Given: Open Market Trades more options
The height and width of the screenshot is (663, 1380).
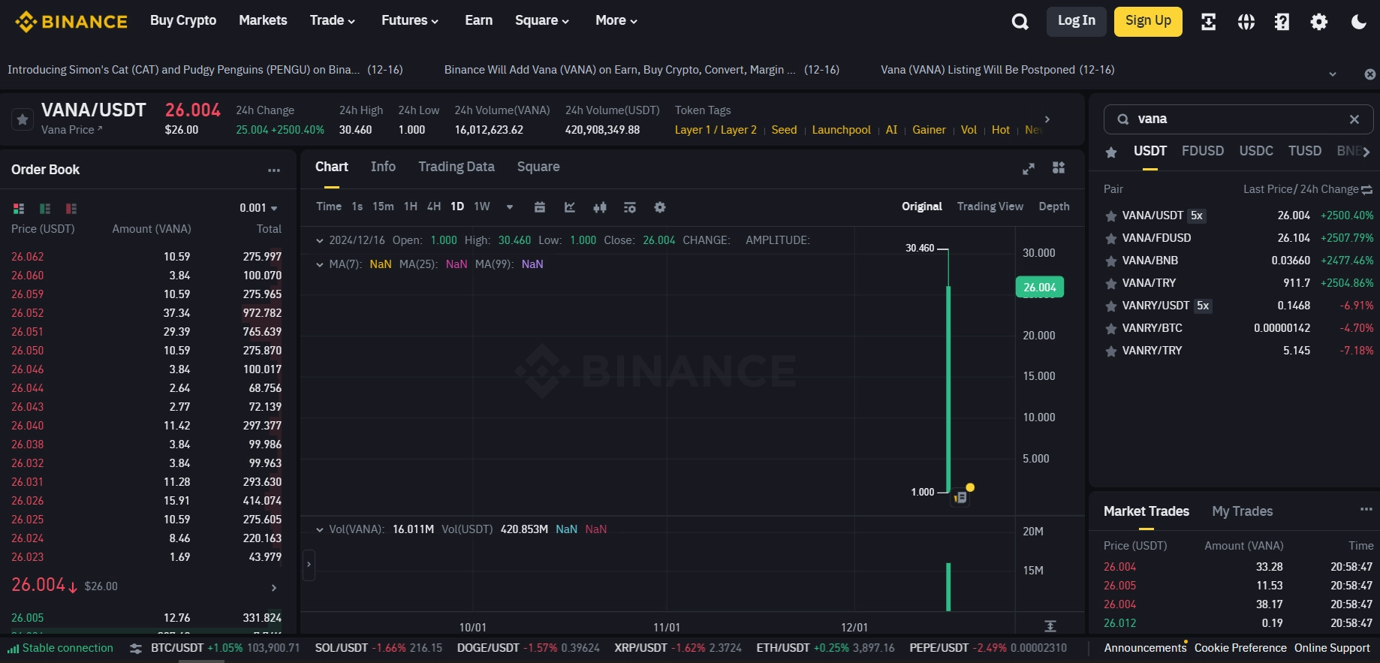Looking at the screenshot, I should 1366,510.
